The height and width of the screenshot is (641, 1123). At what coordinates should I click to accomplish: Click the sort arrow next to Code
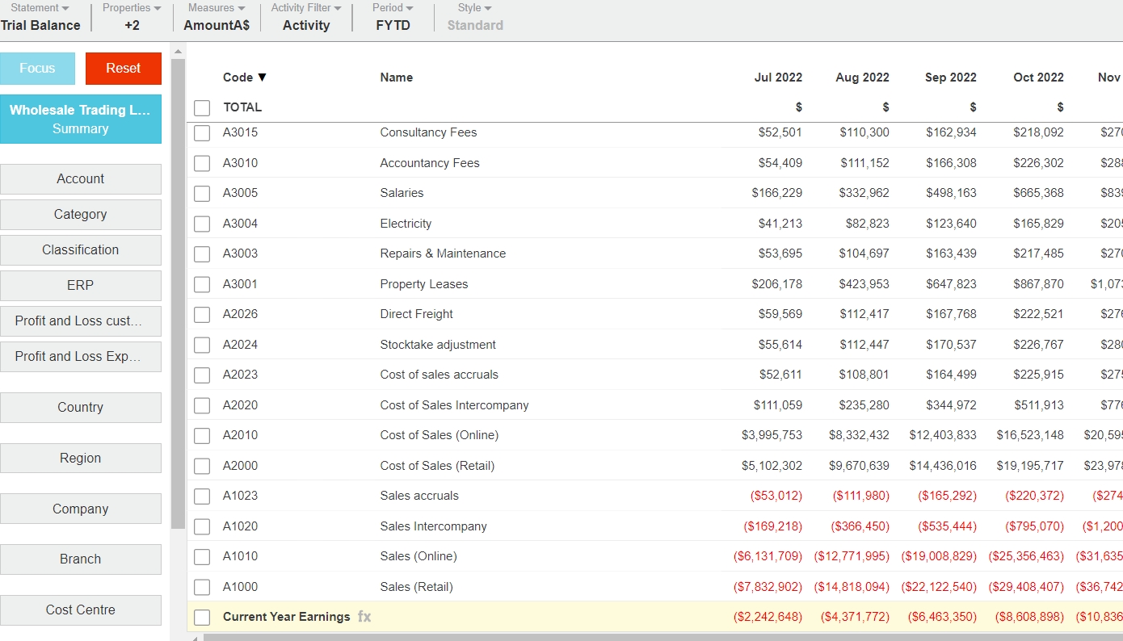pyautogui.click(x=262, y=78)
